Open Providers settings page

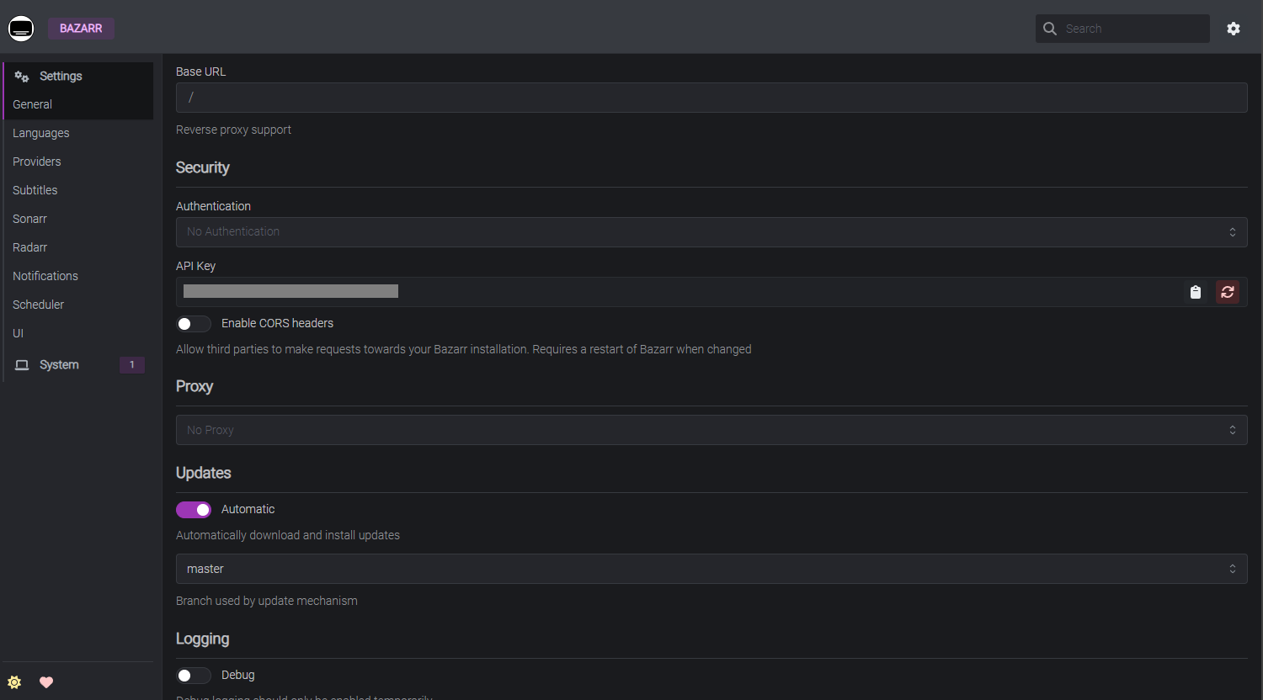coord(37,162)
